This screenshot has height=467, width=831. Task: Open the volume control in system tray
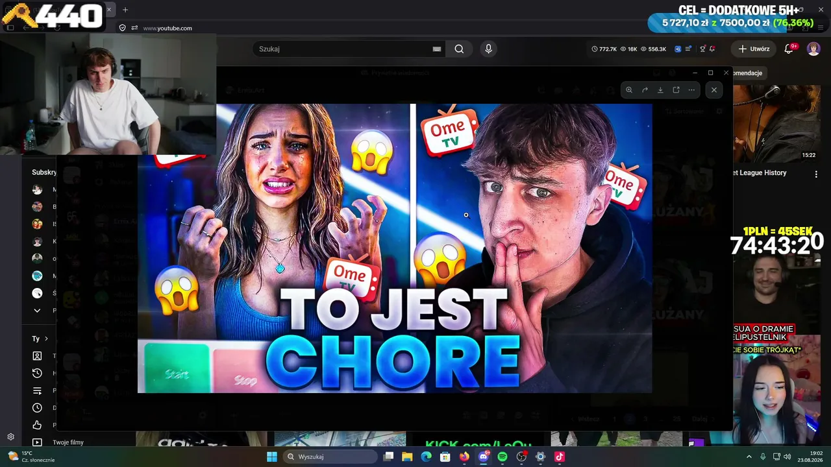(787, 457)
